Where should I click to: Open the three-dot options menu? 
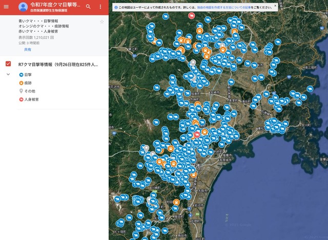pos(100,7)
